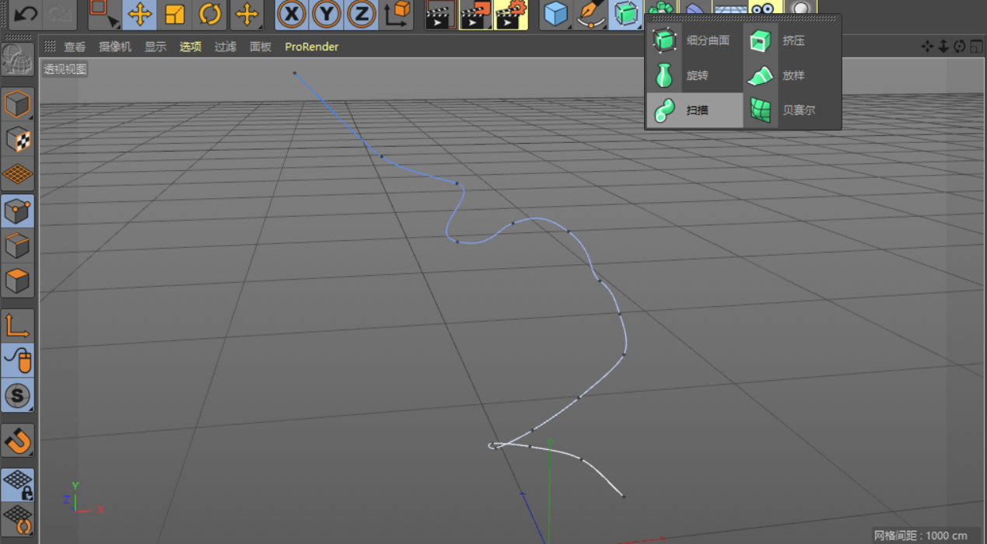Open the generators flyout cube-cage icon
The height and width of the screenshot is (544, 987).
click(x=625, y=14)
